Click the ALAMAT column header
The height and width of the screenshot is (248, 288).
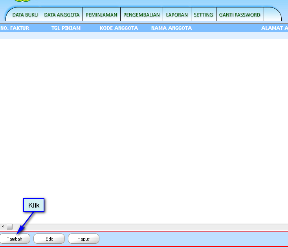click(x=274, y=28)
